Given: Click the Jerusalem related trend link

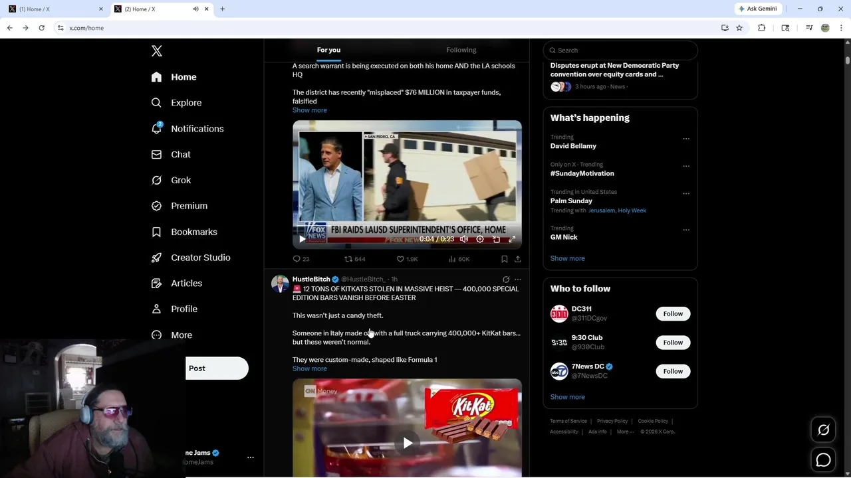Looking at the screenshot, I should [x=601, y=210].
